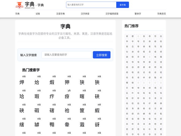
Task: Open the xié character 縀 entry
Action: [97, 111]
